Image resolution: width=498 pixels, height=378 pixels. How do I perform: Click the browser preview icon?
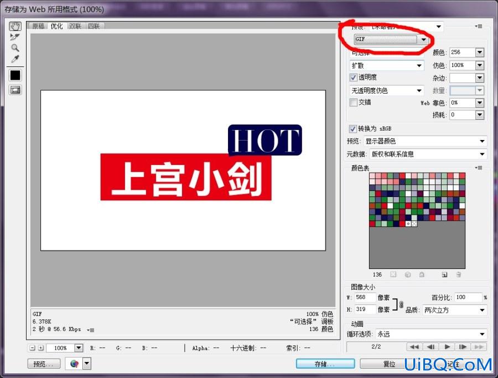(74, 364)
